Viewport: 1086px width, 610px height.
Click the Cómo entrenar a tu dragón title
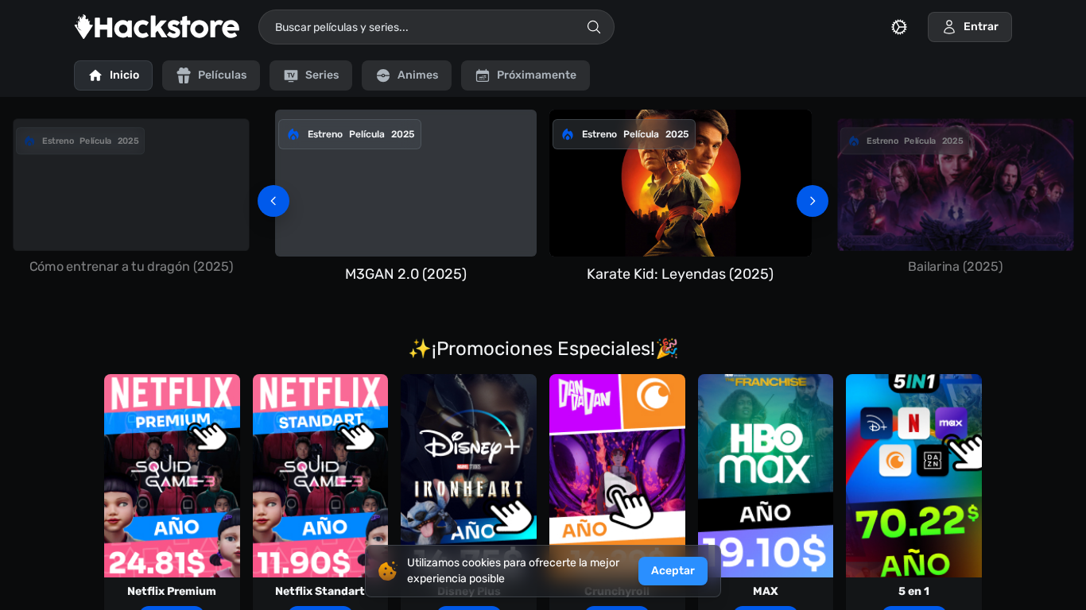pyautogui.click(x=131, y=267)
